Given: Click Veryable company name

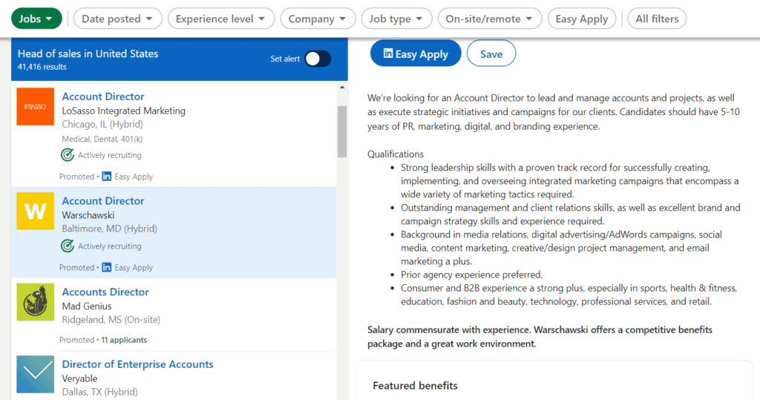Looking at the screenshot, I should (79, 378).
